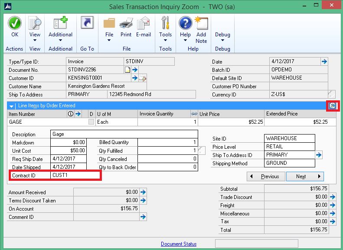This screenshot has height=250, width=343.
Task: Click the Qty Fulfilled lookup icon
Action: 202,151
